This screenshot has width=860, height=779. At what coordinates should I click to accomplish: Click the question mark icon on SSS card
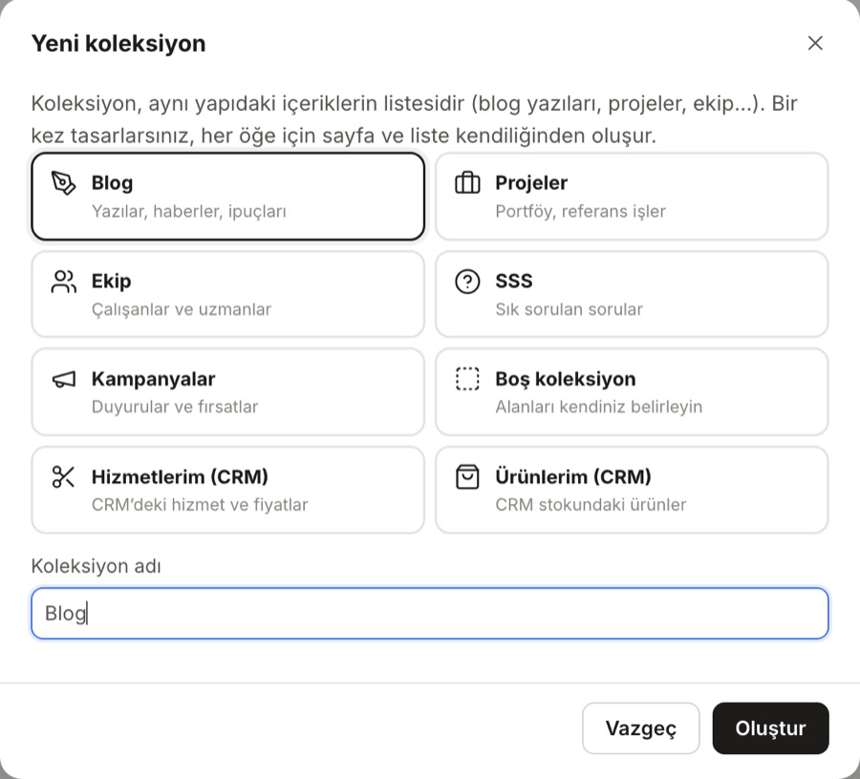coord(467,282)
